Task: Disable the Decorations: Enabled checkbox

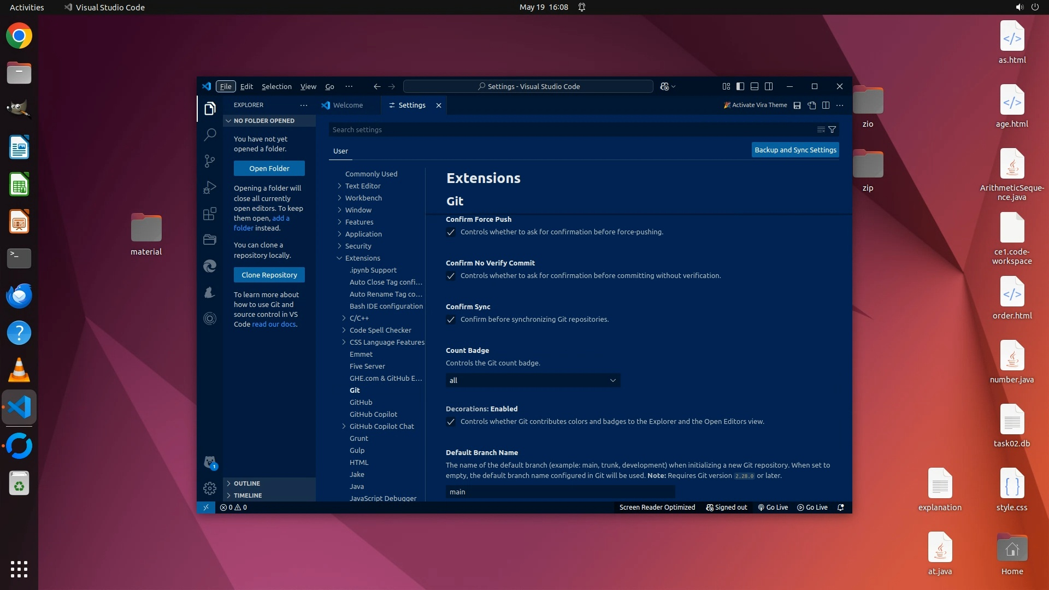Action: (x=451, y=422)
